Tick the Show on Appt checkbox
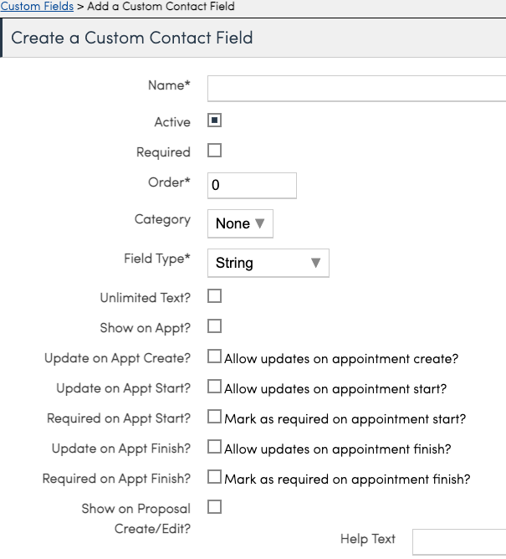 point(214,326)
